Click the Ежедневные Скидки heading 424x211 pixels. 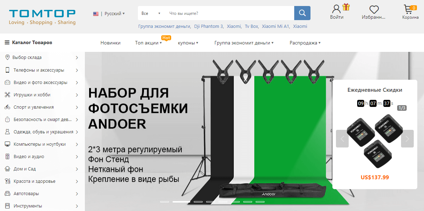point(375,90)
